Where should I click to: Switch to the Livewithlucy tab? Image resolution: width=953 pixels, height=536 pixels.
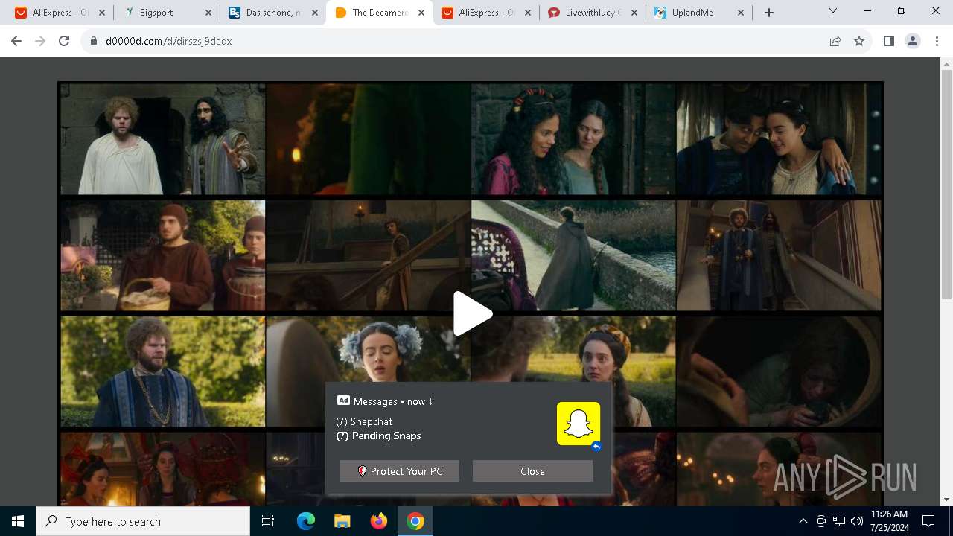click(x=593, y=13)
